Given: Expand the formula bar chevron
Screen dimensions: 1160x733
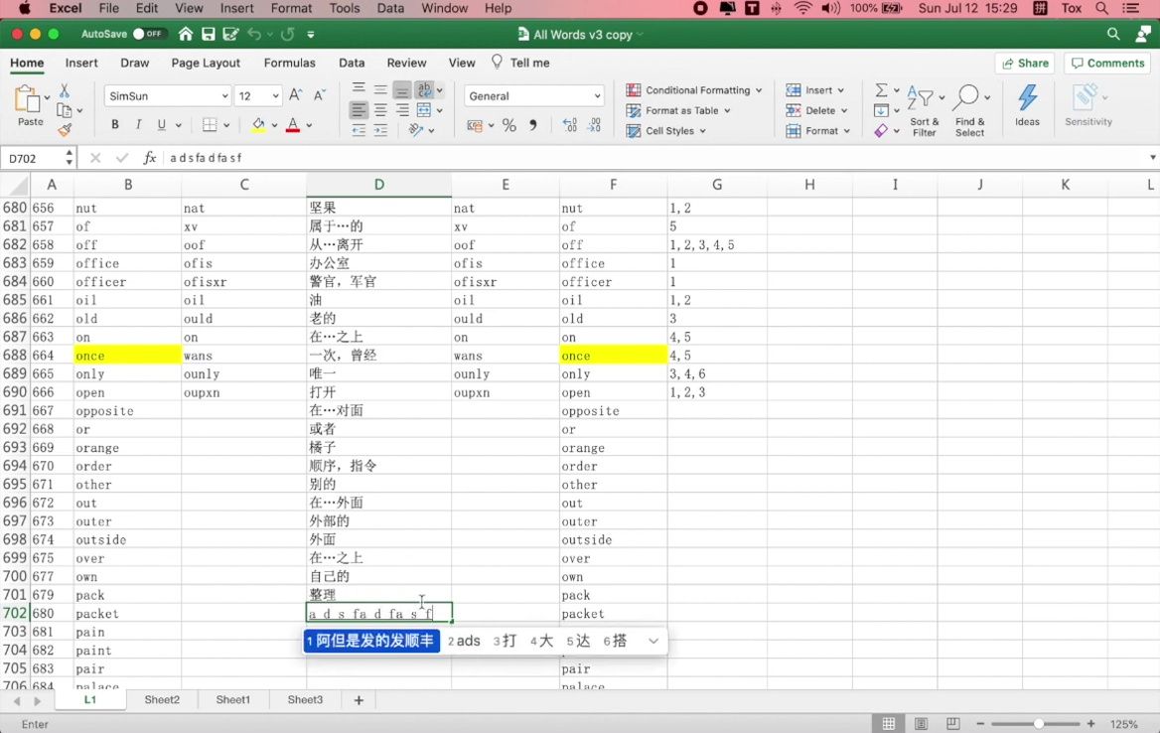Looking at the screenshot, I should click(1152, 158).
